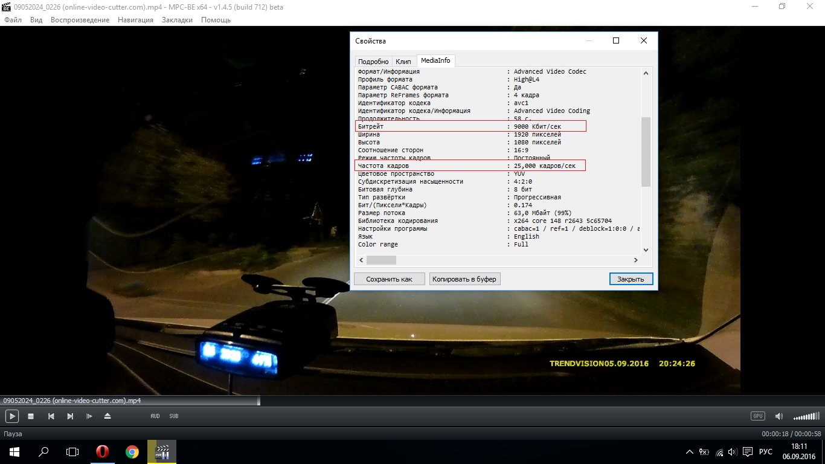Click the Сохранить как button
This screenshot has width=825, height=464.
(389, 279)
